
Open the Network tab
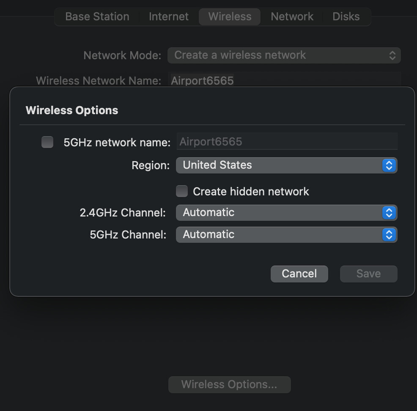tap(292, 17)
